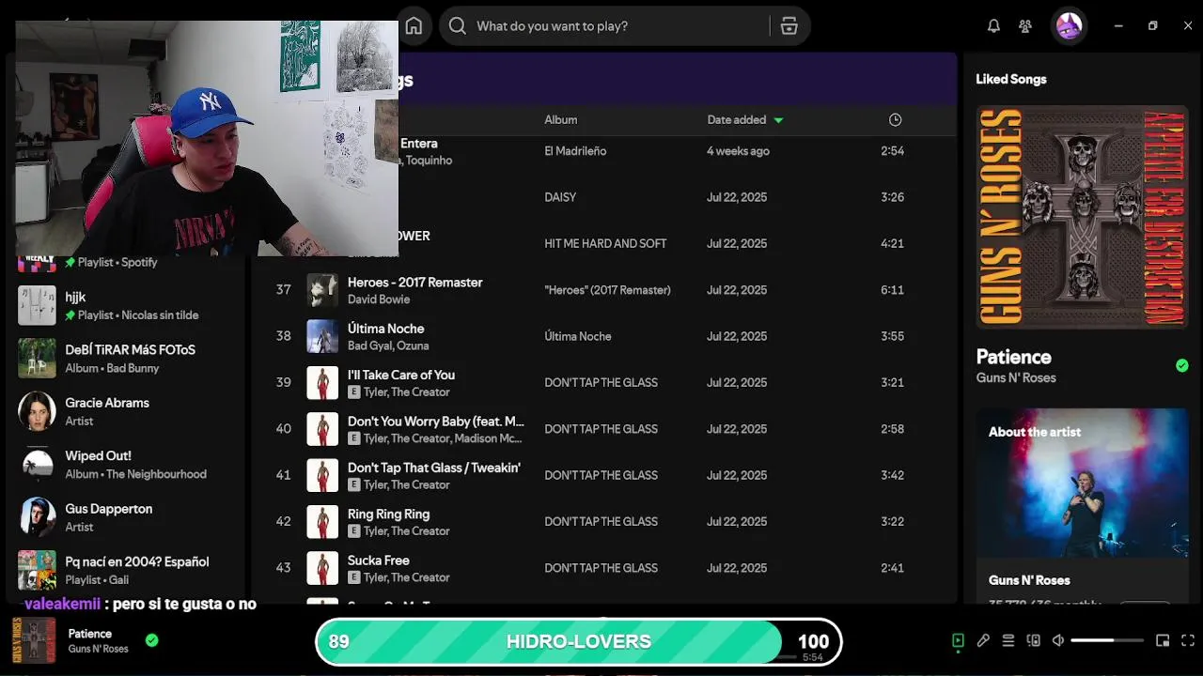Open the About the artist card
Screen dimensions: 1203x676
(1082, 507)
